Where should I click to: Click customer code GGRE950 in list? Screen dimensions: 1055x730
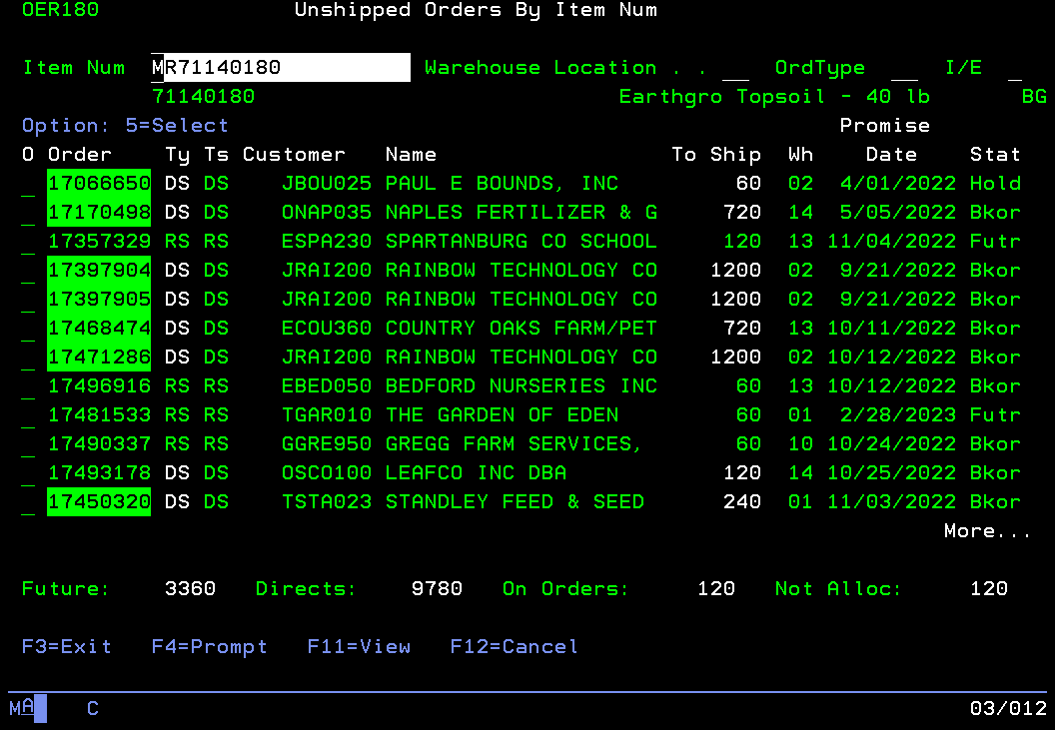[x=327, y=444]
